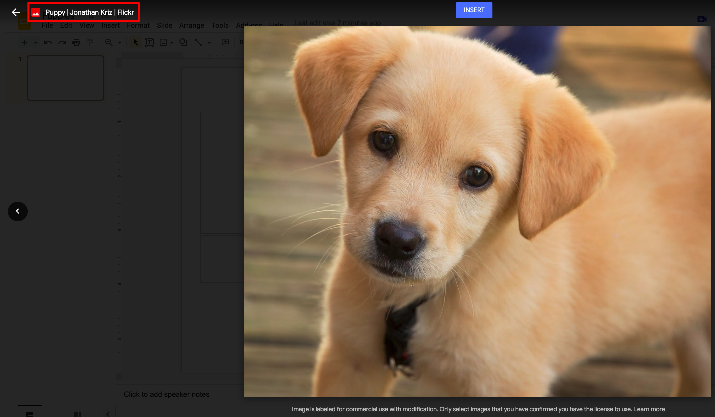Select the text box tool
The width and height of the screenshot is (715, 417).
click(x=149, y=42)
